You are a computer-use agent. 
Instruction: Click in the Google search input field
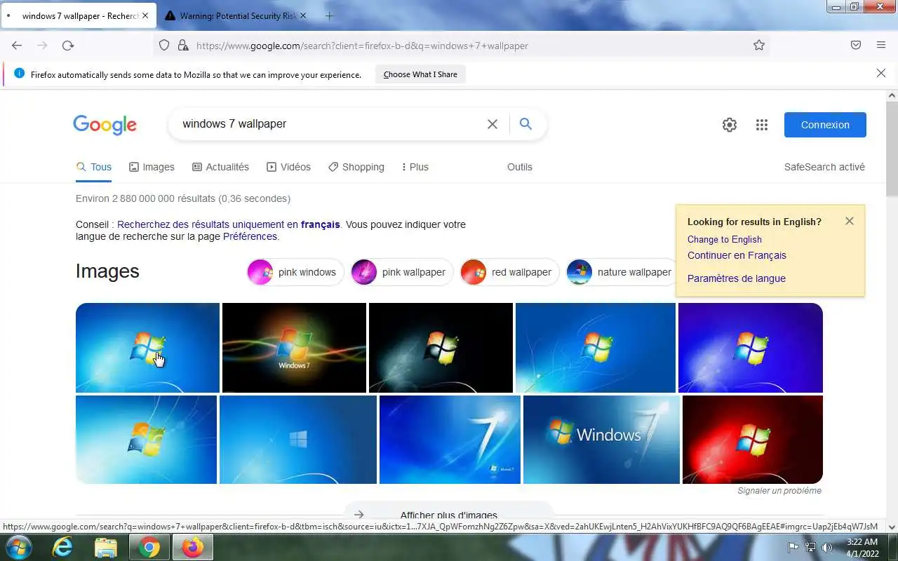(330, 124)
